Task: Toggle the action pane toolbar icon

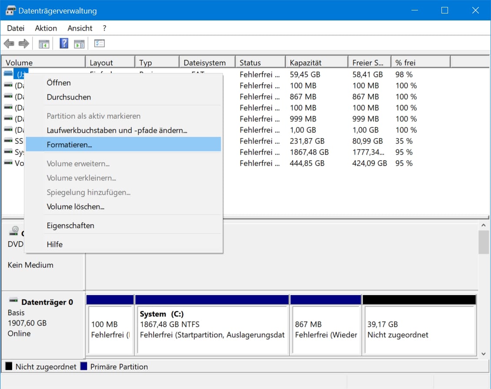Action: coord(79,44)
